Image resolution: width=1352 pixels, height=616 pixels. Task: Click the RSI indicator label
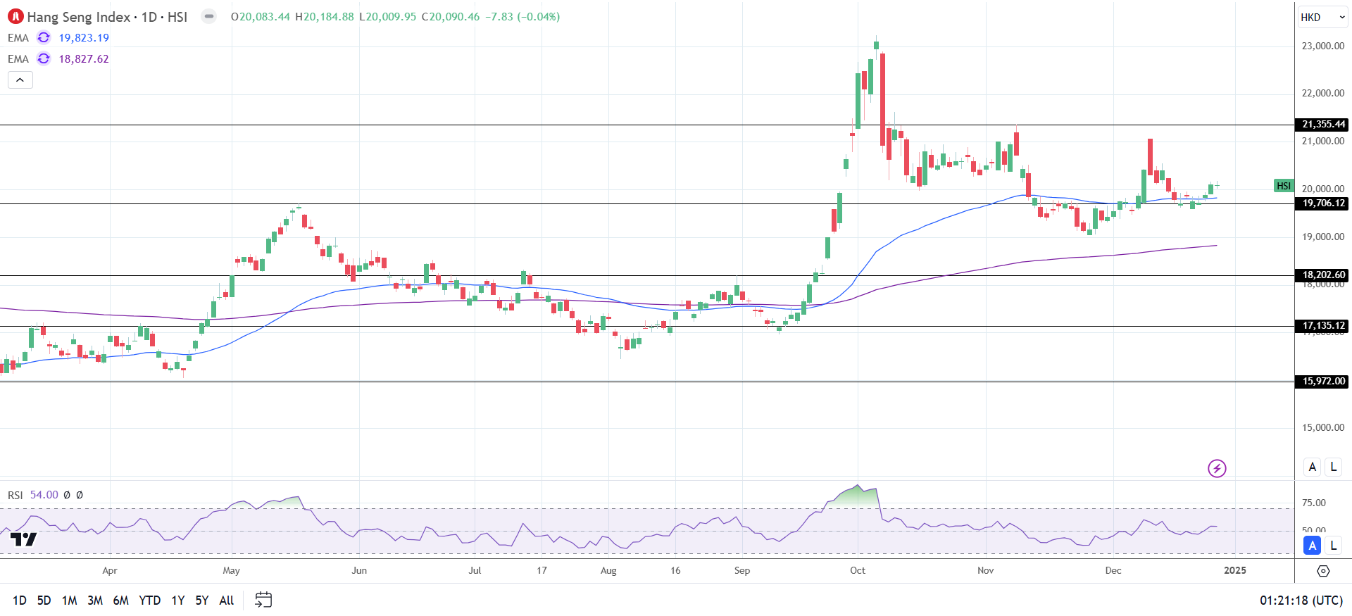click(15, 496)
